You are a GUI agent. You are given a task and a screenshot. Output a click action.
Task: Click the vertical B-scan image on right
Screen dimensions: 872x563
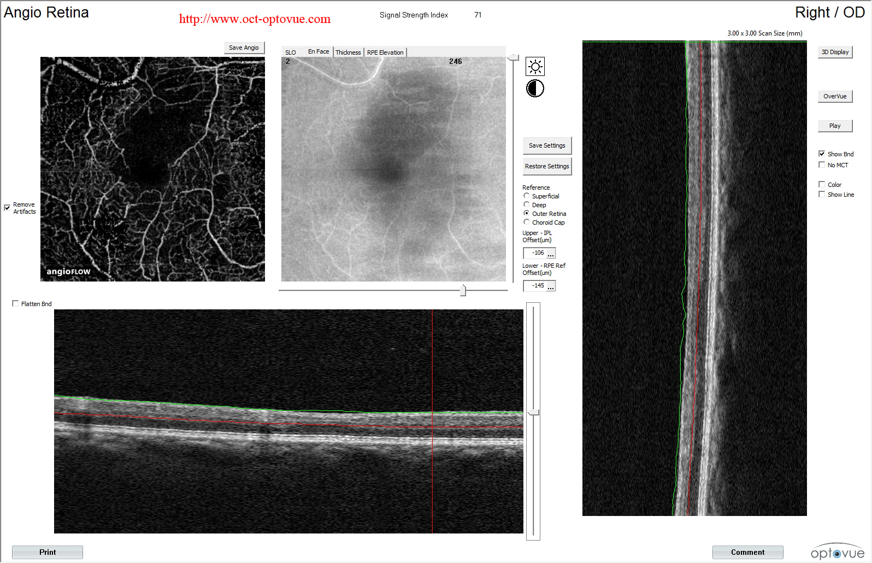click(694, 278)
